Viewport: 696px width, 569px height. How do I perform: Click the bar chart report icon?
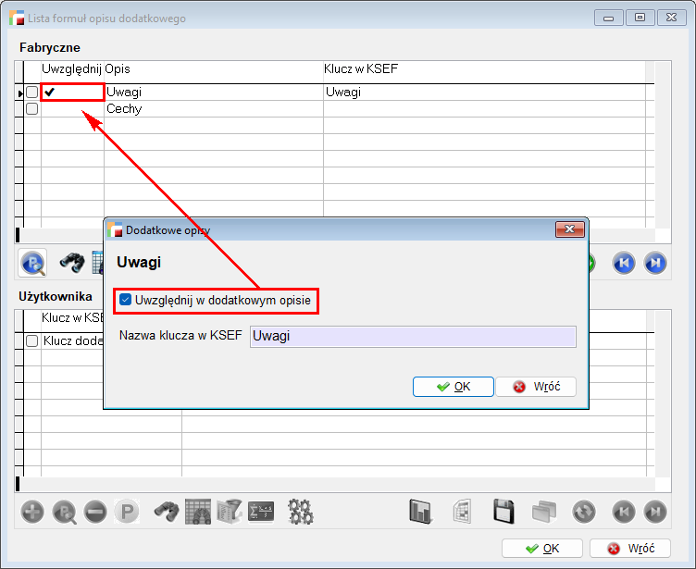click(x=422, y=511)
